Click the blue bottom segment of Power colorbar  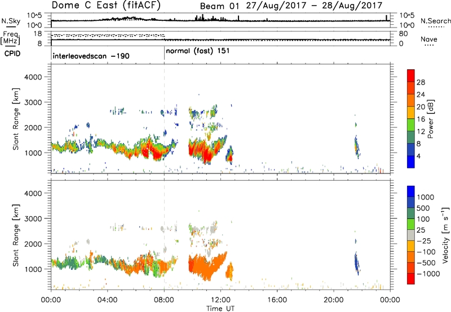(411, 162)
